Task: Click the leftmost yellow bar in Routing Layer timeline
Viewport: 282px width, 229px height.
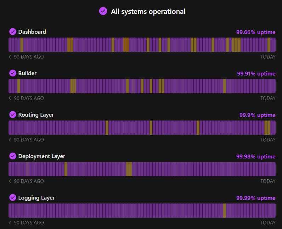Action: tap(107, 127)
